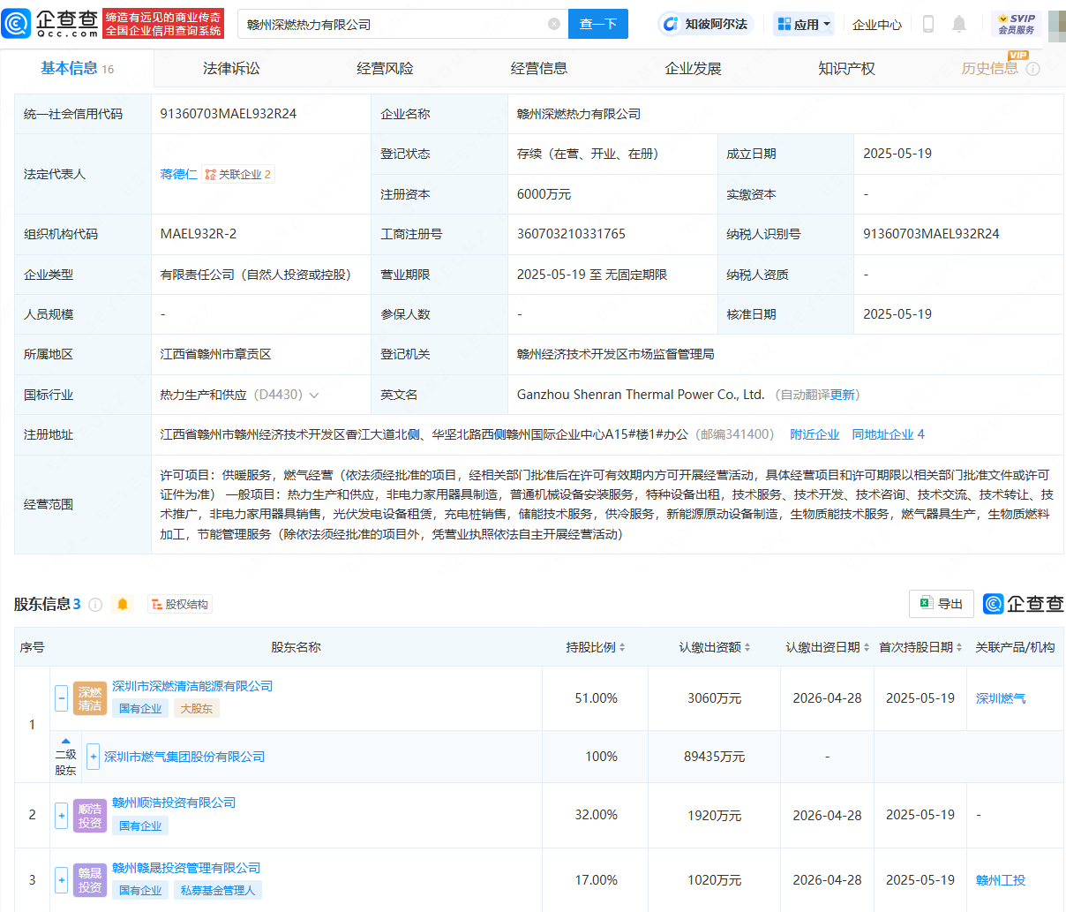Click the SVIP member service icon

coord(1016,24)
